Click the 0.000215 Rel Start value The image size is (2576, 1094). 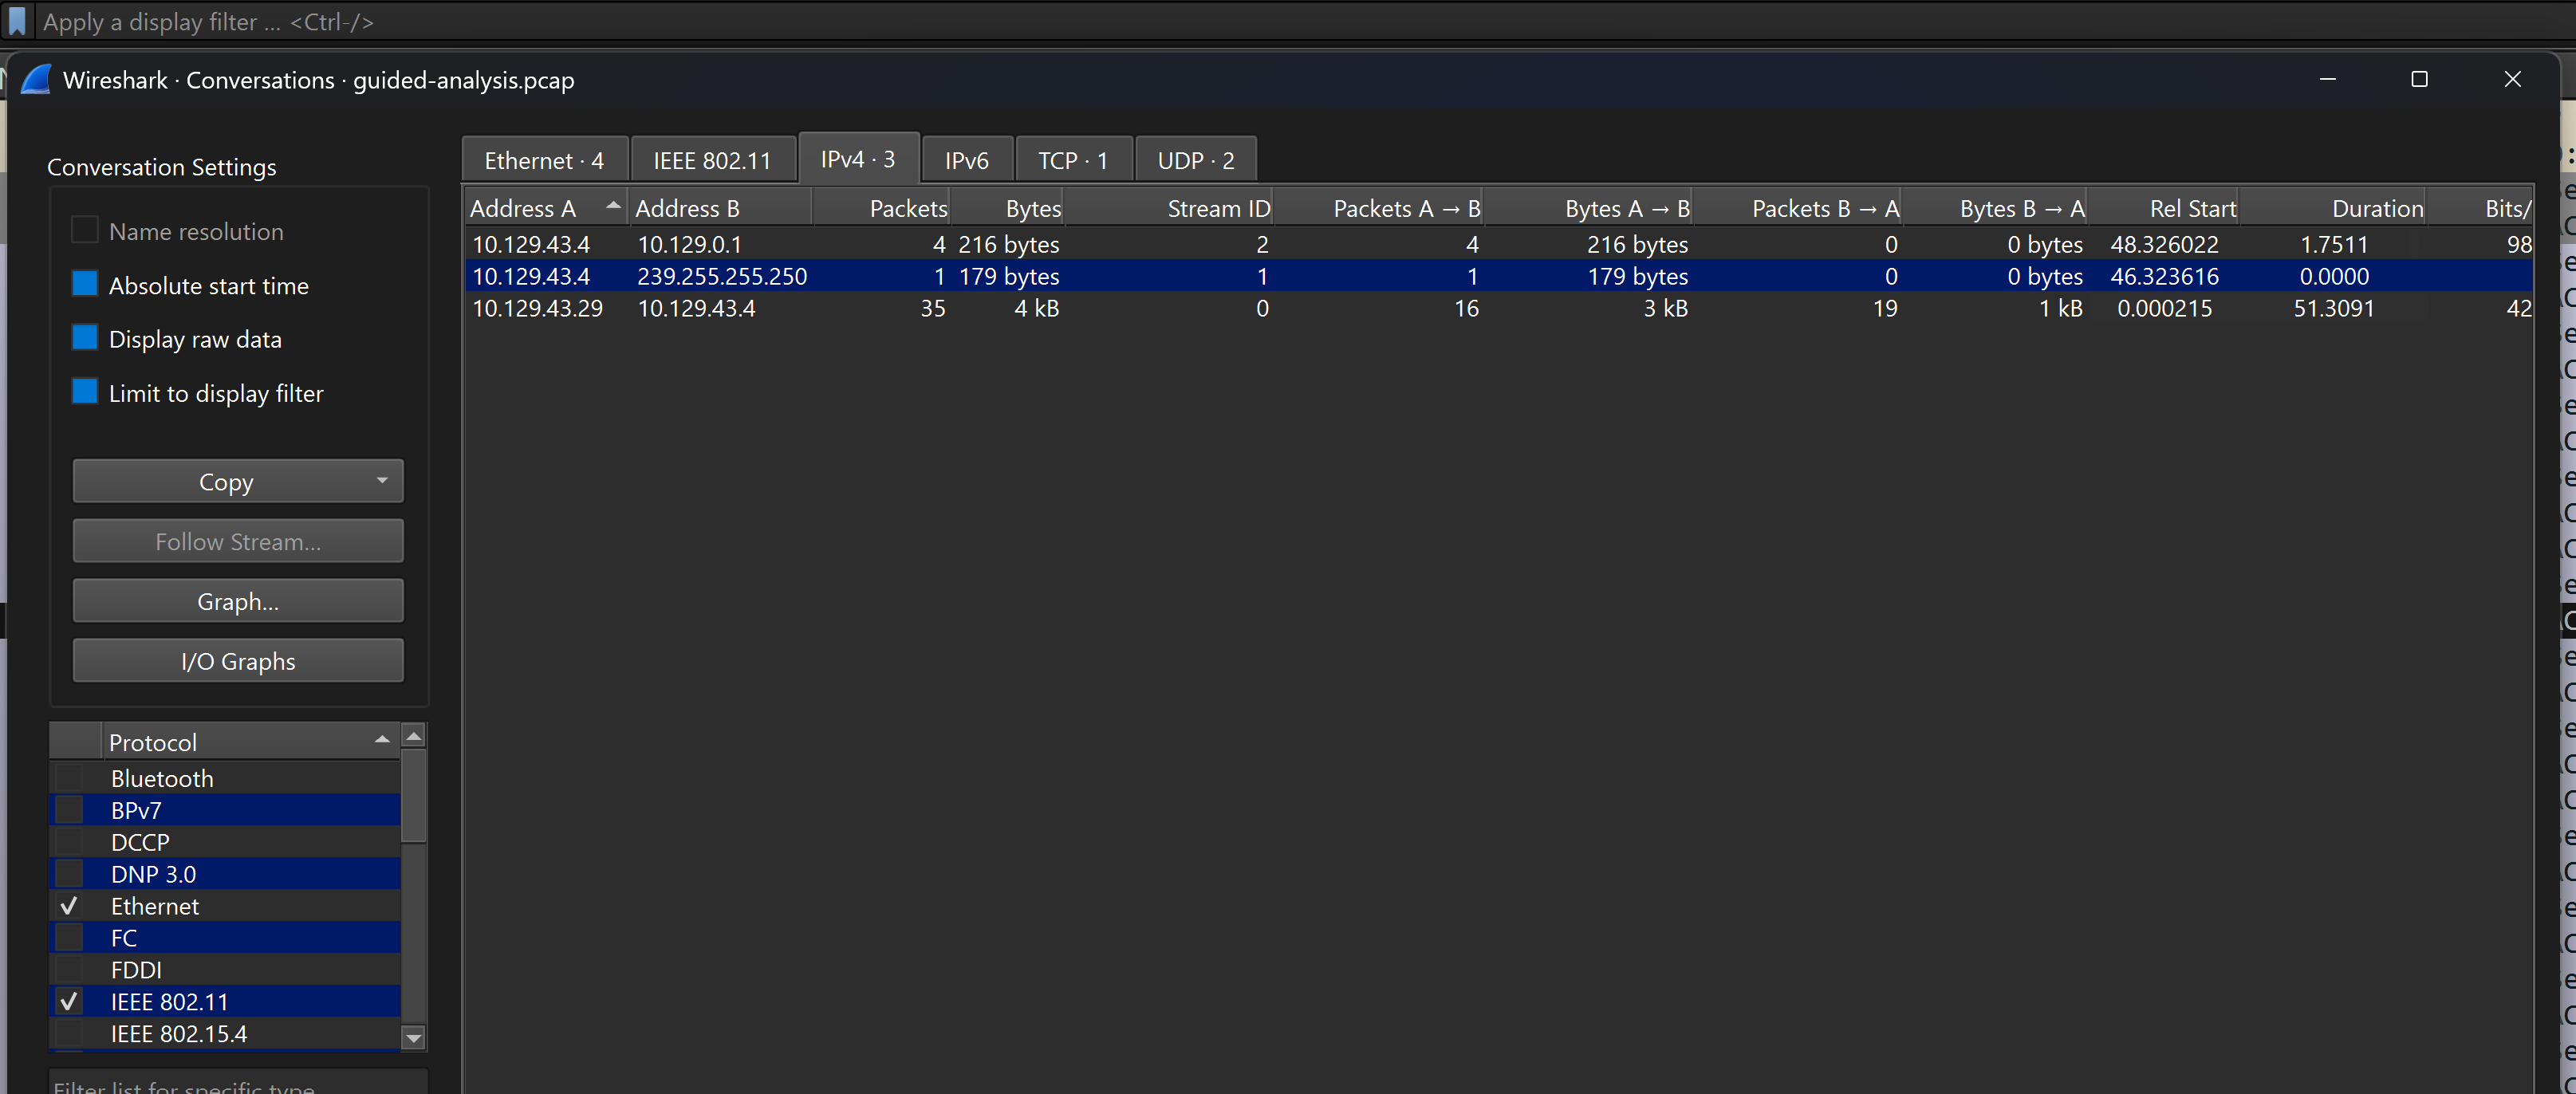coord(2164,308)
